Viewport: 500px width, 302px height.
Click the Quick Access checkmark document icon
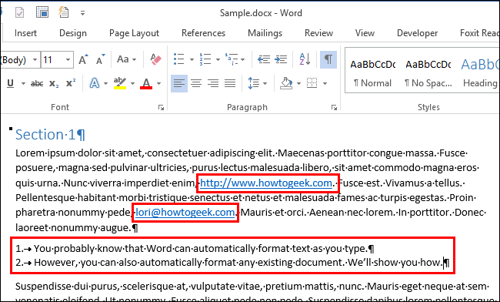pyautogui.click(x=20, y=13)
